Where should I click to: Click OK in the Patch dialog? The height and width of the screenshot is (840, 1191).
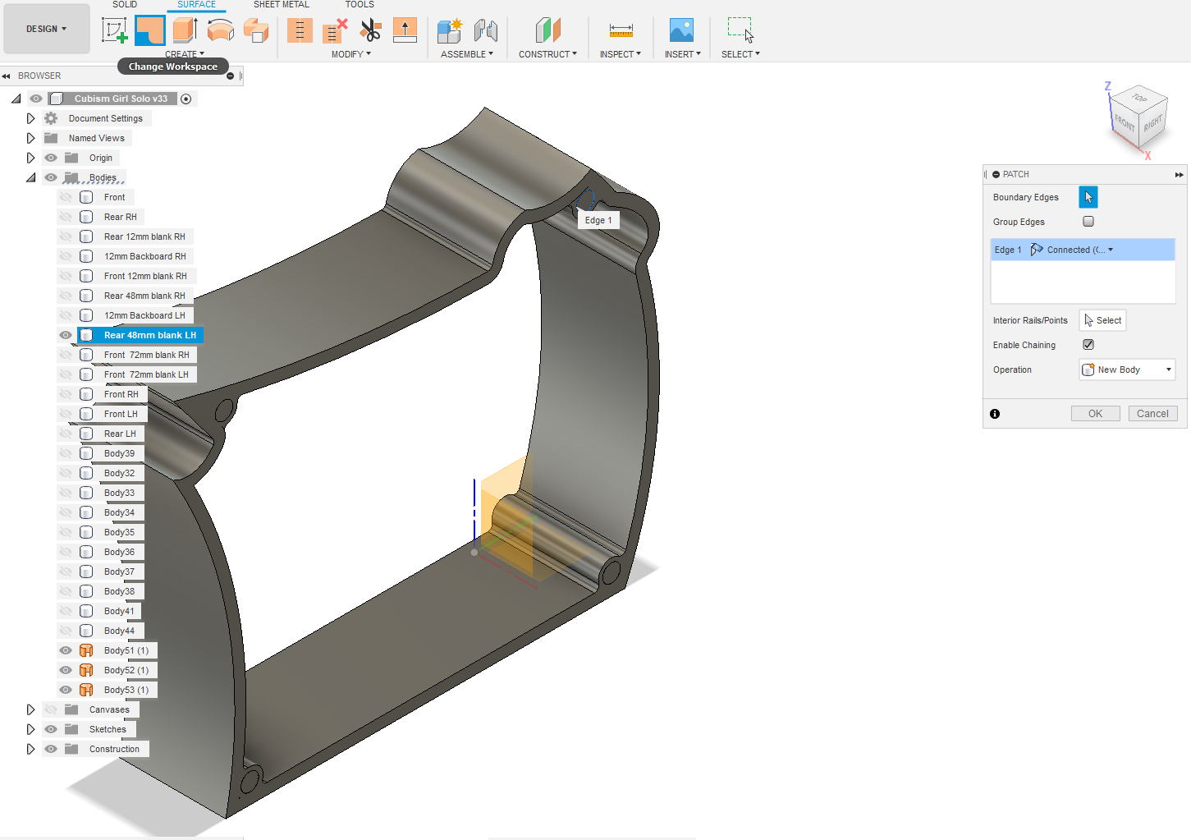pos(1095,414)
